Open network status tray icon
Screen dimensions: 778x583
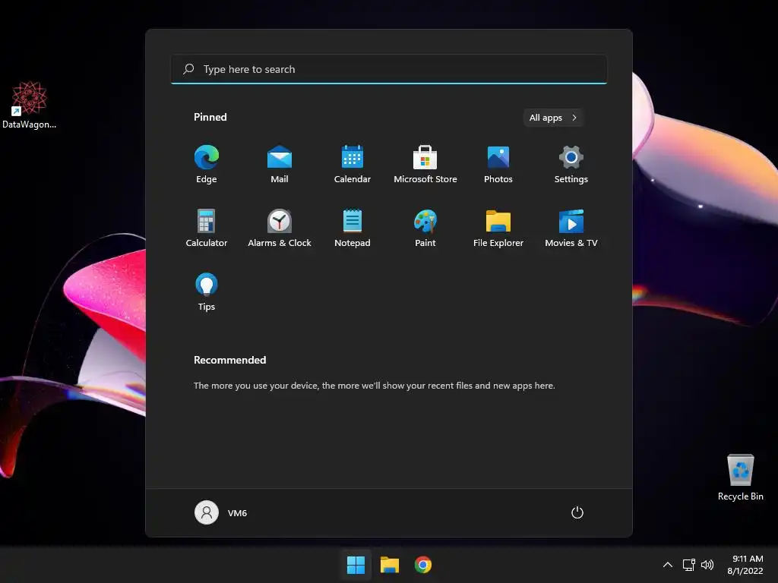[688, 565]
